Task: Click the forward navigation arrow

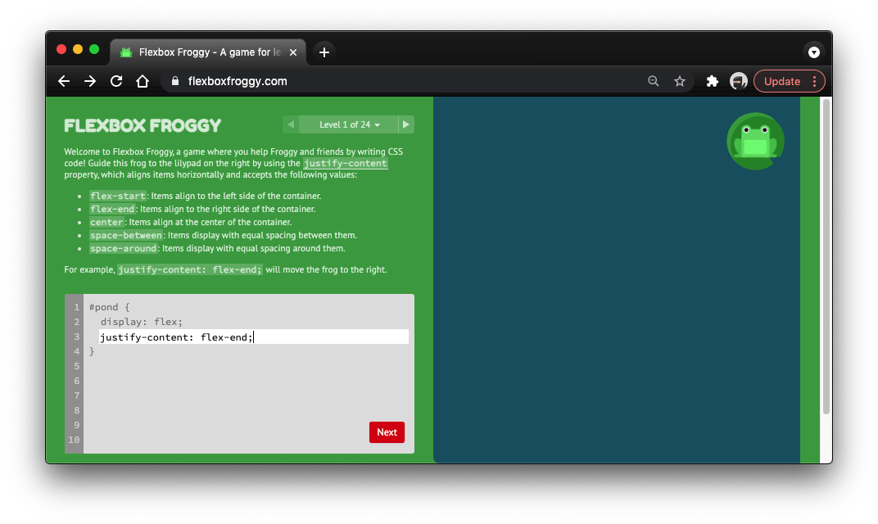Action: [x=89, y=81]
